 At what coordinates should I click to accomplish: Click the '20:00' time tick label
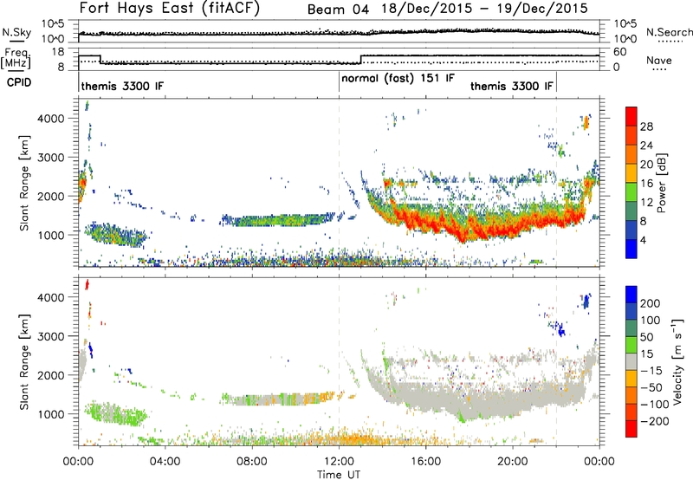(x=513, y=462)
